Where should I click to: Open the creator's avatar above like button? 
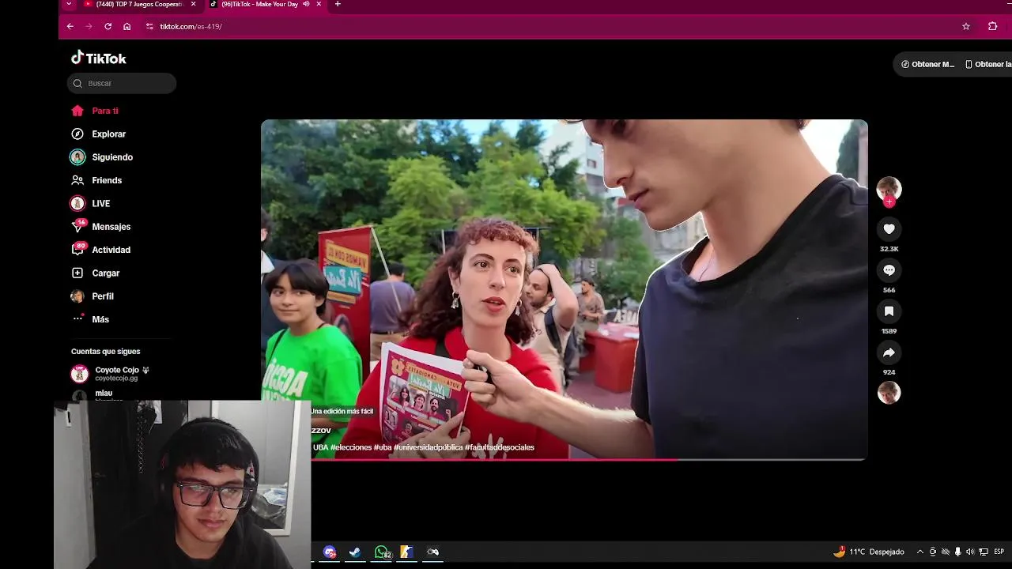[889, 188]
